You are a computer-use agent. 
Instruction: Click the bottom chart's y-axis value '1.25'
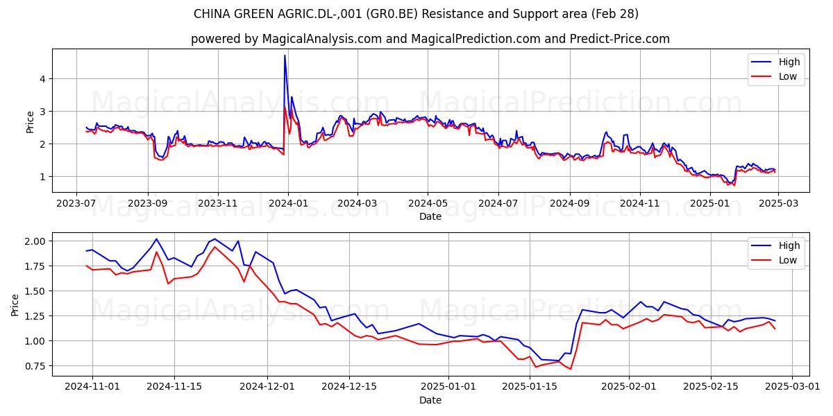[36, 316]
